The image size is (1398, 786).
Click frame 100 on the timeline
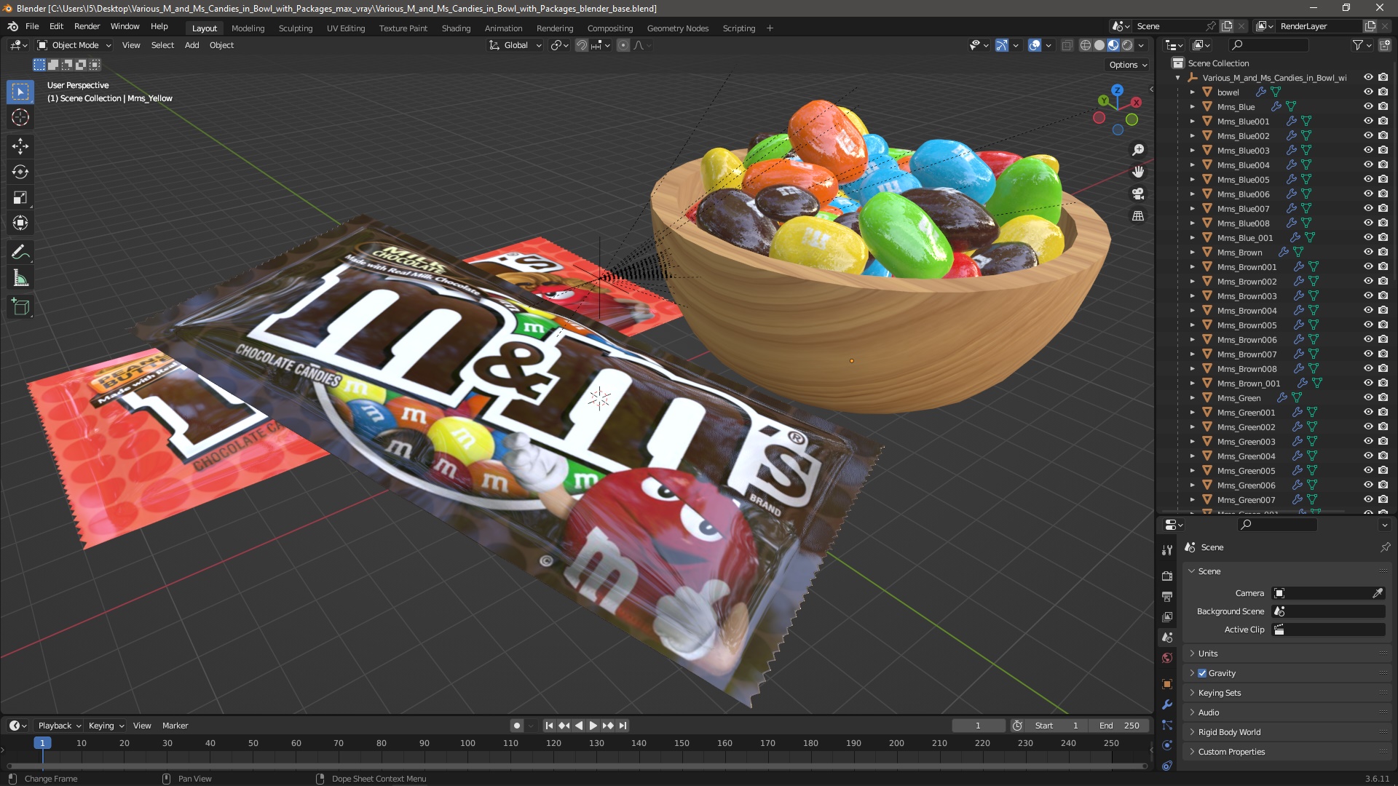(x=467, y=744)
